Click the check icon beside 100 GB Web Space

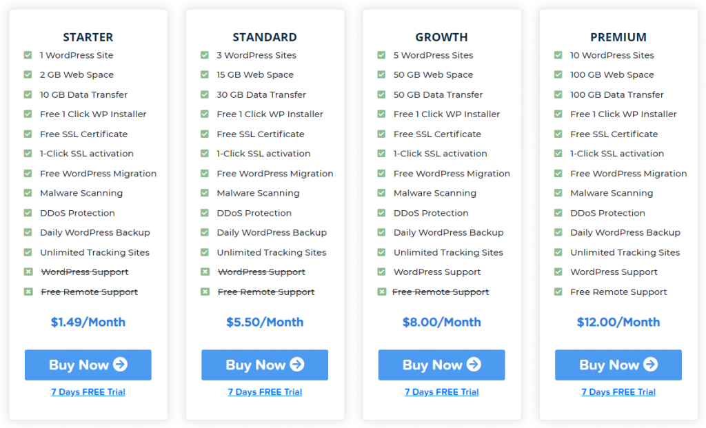pyautogui.click(x=558, y=74)
